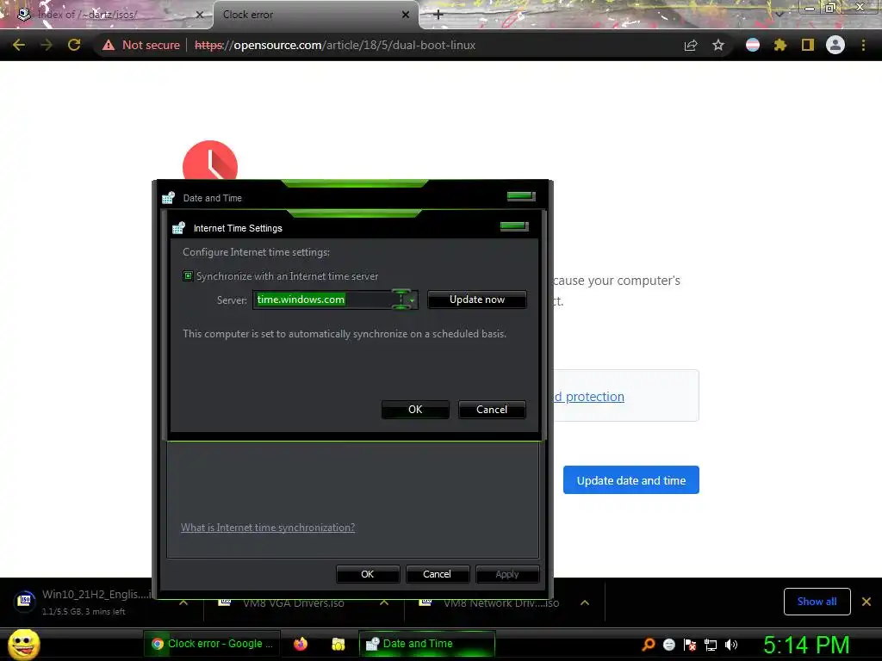
Task: Click Date and Time title bar icon
Action: pyautogui.click(x=168, y=197)
